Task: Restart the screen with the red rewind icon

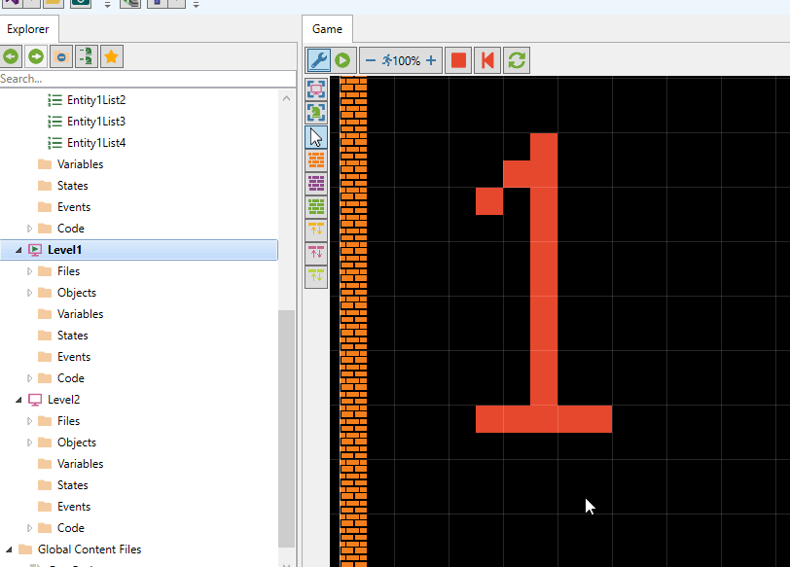Action: click(x=487, y=60)
